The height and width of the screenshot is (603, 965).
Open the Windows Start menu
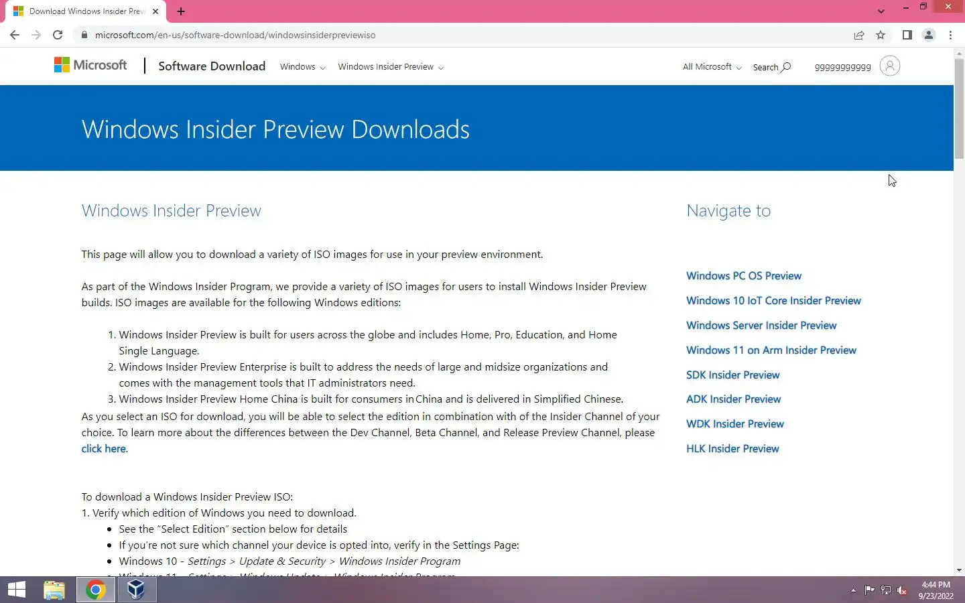(17, 590)
